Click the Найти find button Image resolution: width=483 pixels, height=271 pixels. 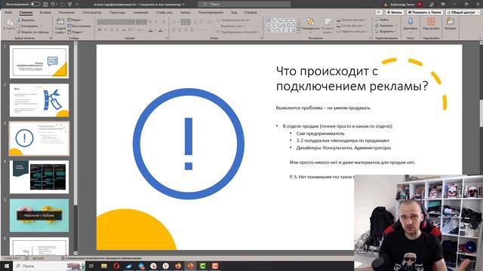383,20
